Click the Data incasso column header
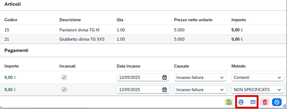The image size is (287, 109). click(x=128, y=66)
